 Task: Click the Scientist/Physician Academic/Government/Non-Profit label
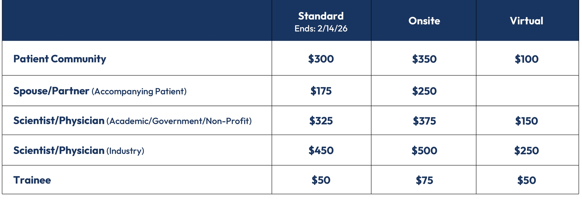pos(132,121)
